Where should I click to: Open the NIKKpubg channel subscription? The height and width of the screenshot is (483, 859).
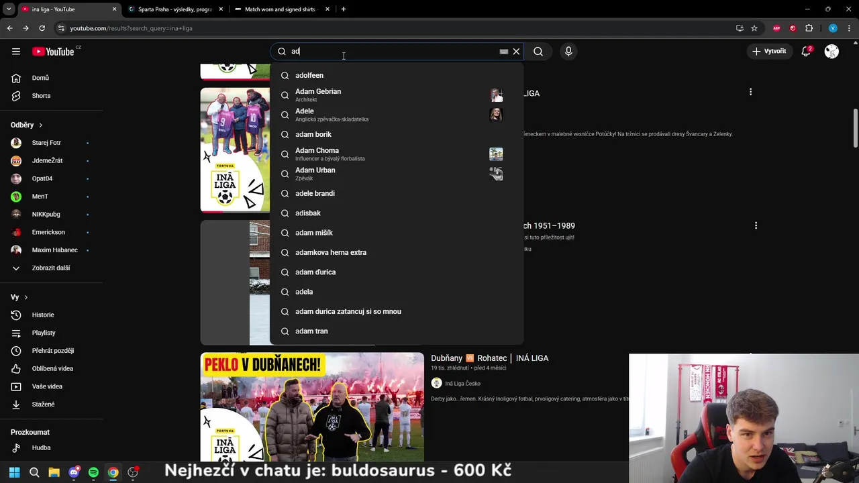click(x=52, y=214)
